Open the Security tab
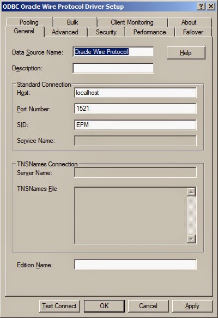This screenshot has height=318, width=218. coord(106,32)
